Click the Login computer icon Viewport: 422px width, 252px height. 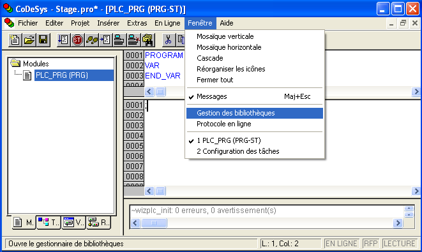coord(119,40)
